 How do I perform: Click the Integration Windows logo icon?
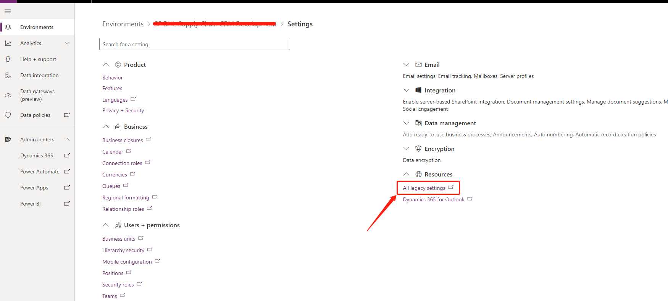pyautogui.click(x=418, y=90)
